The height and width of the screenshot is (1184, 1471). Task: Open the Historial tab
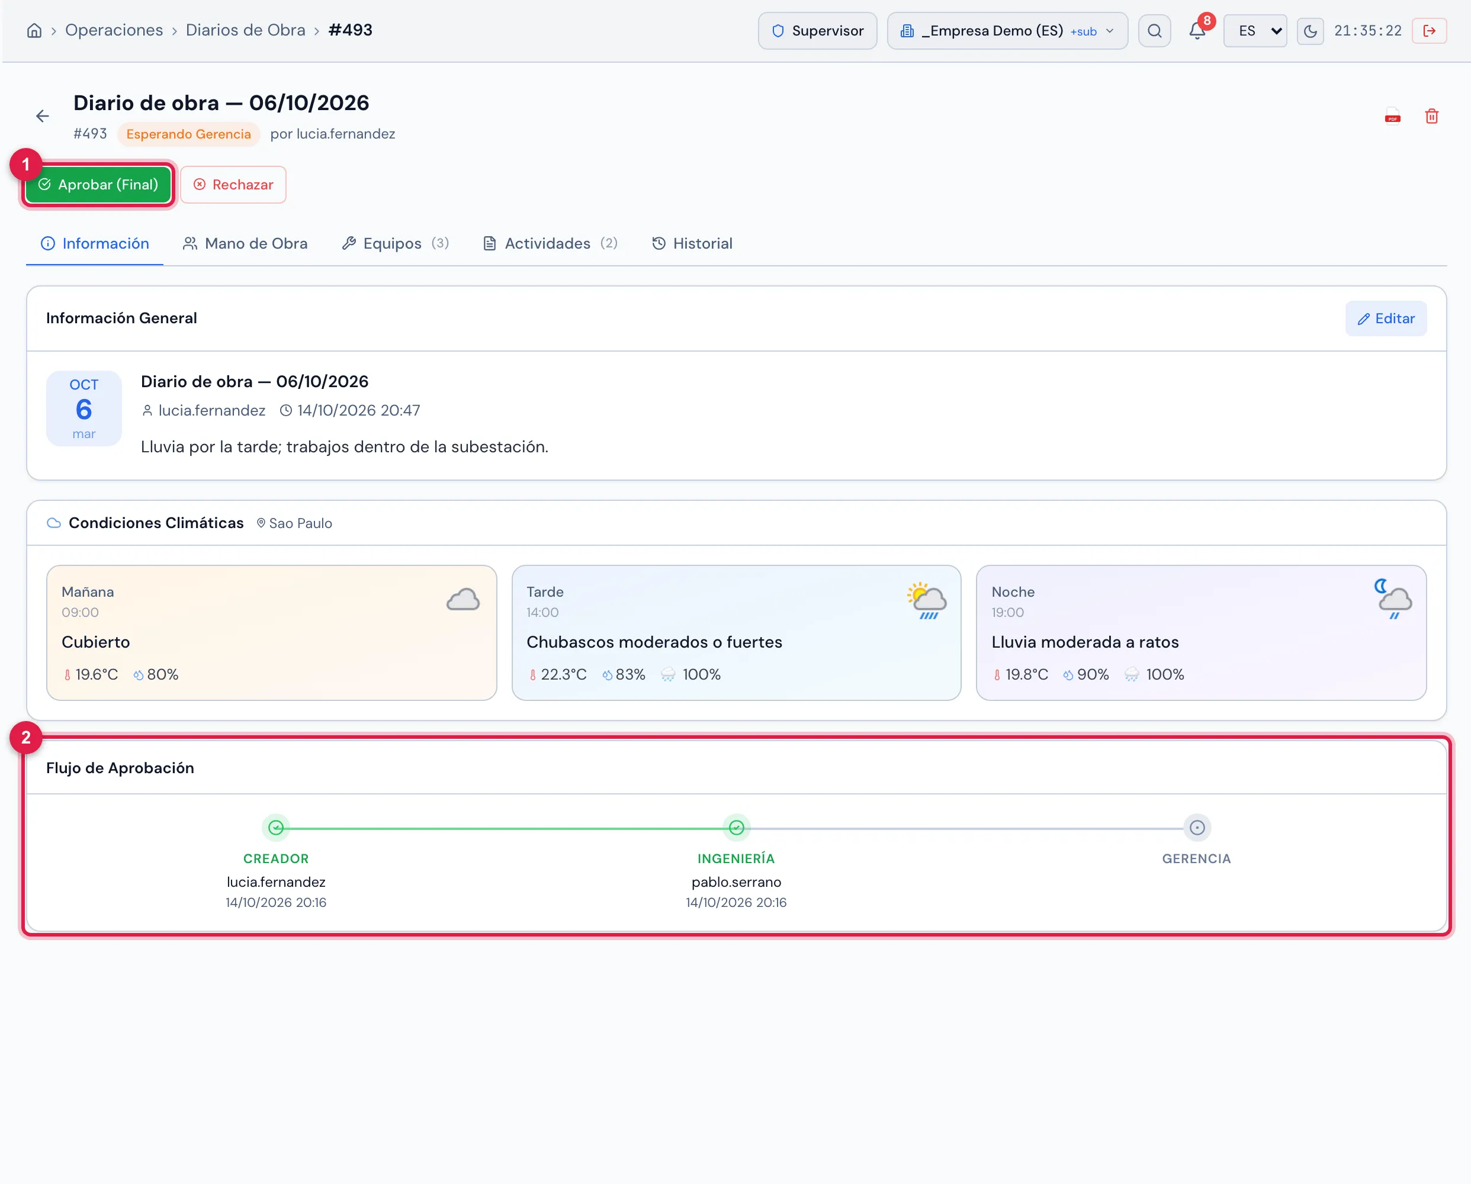[x=692, y=243]
